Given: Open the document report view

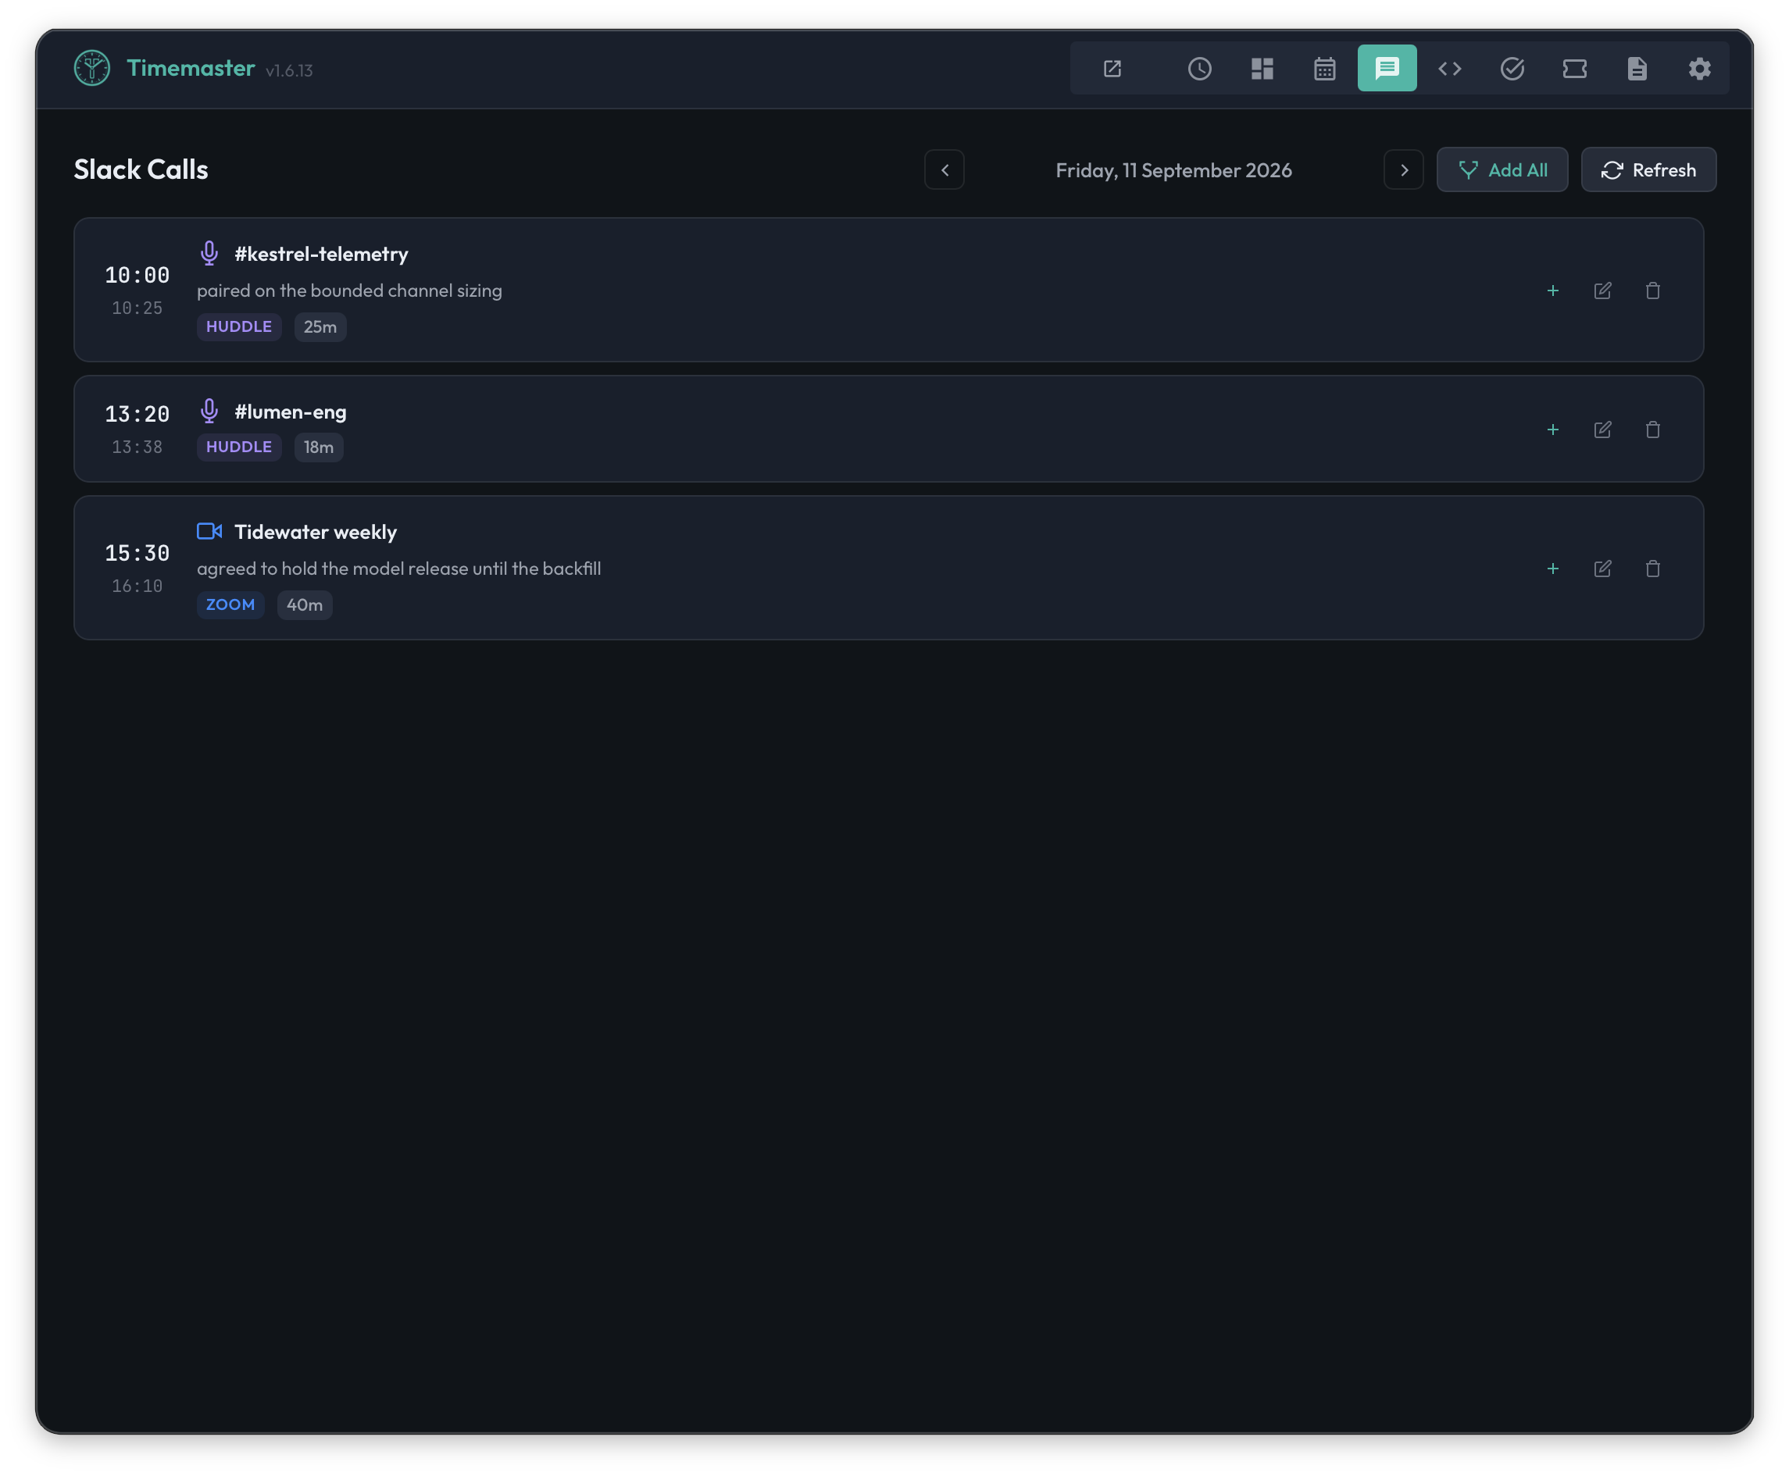Looking at the screenshot, I should [1637, 69].
